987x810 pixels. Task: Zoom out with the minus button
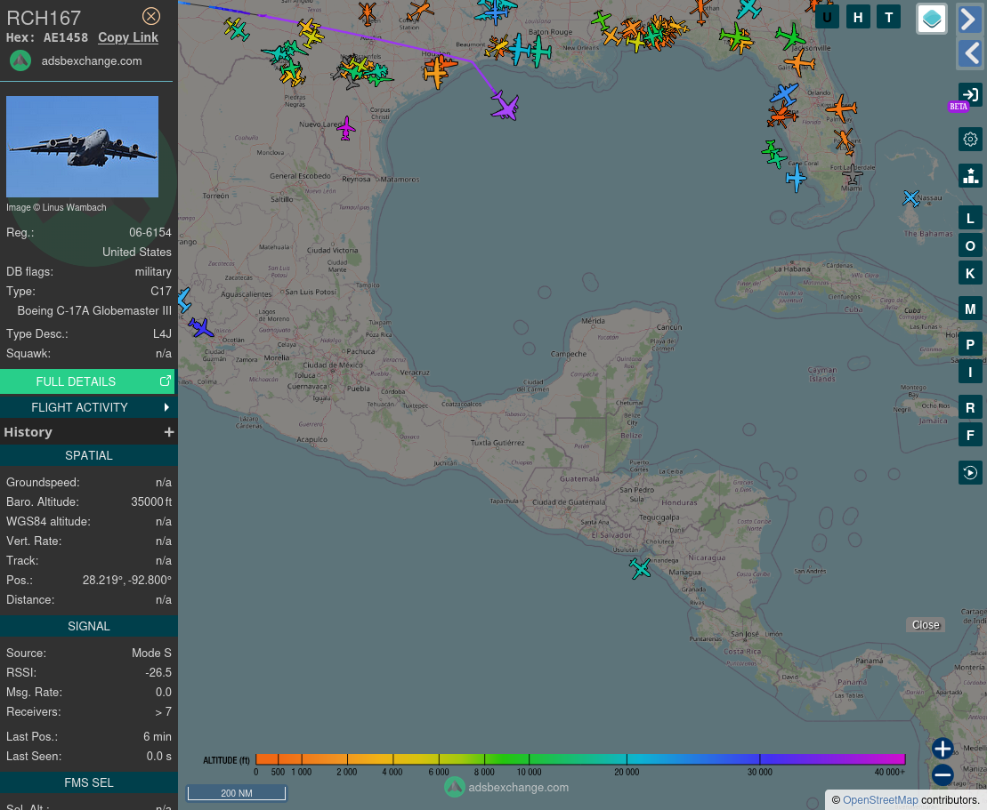943,774
